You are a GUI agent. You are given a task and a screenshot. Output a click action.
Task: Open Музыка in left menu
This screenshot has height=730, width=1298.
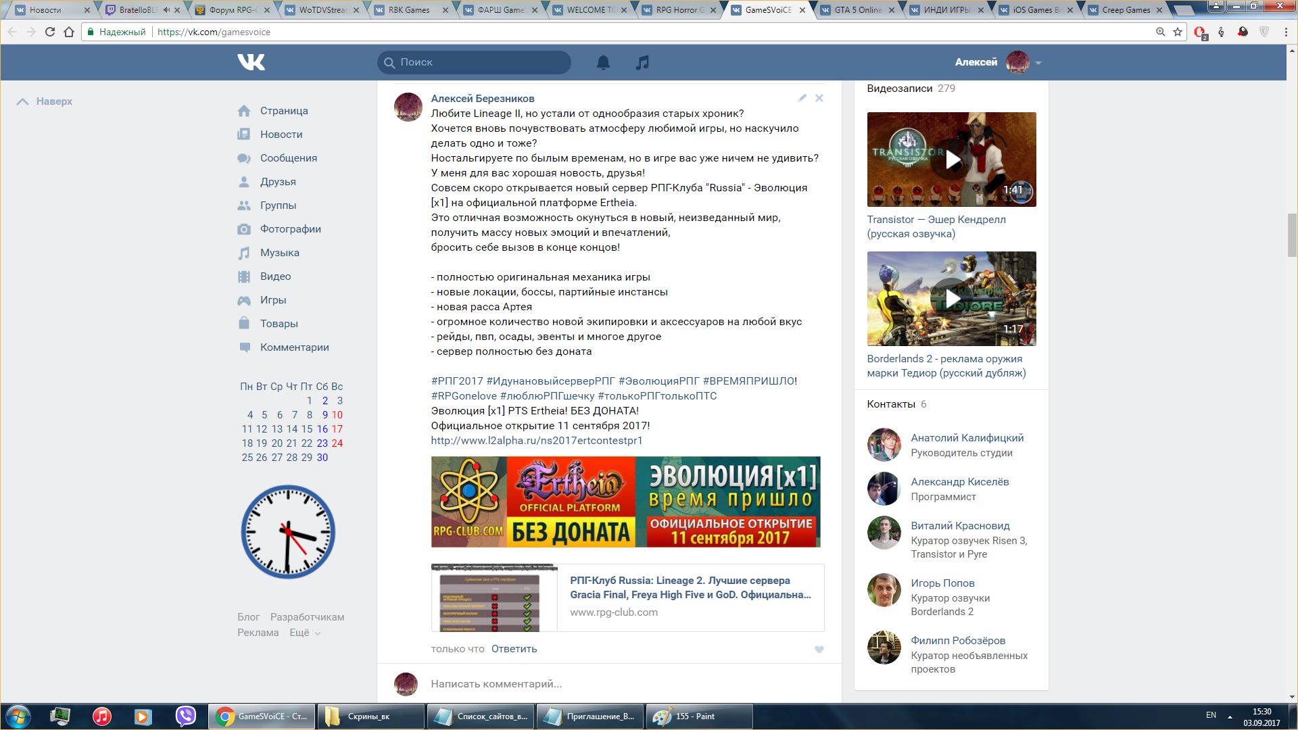pos(280,253)
